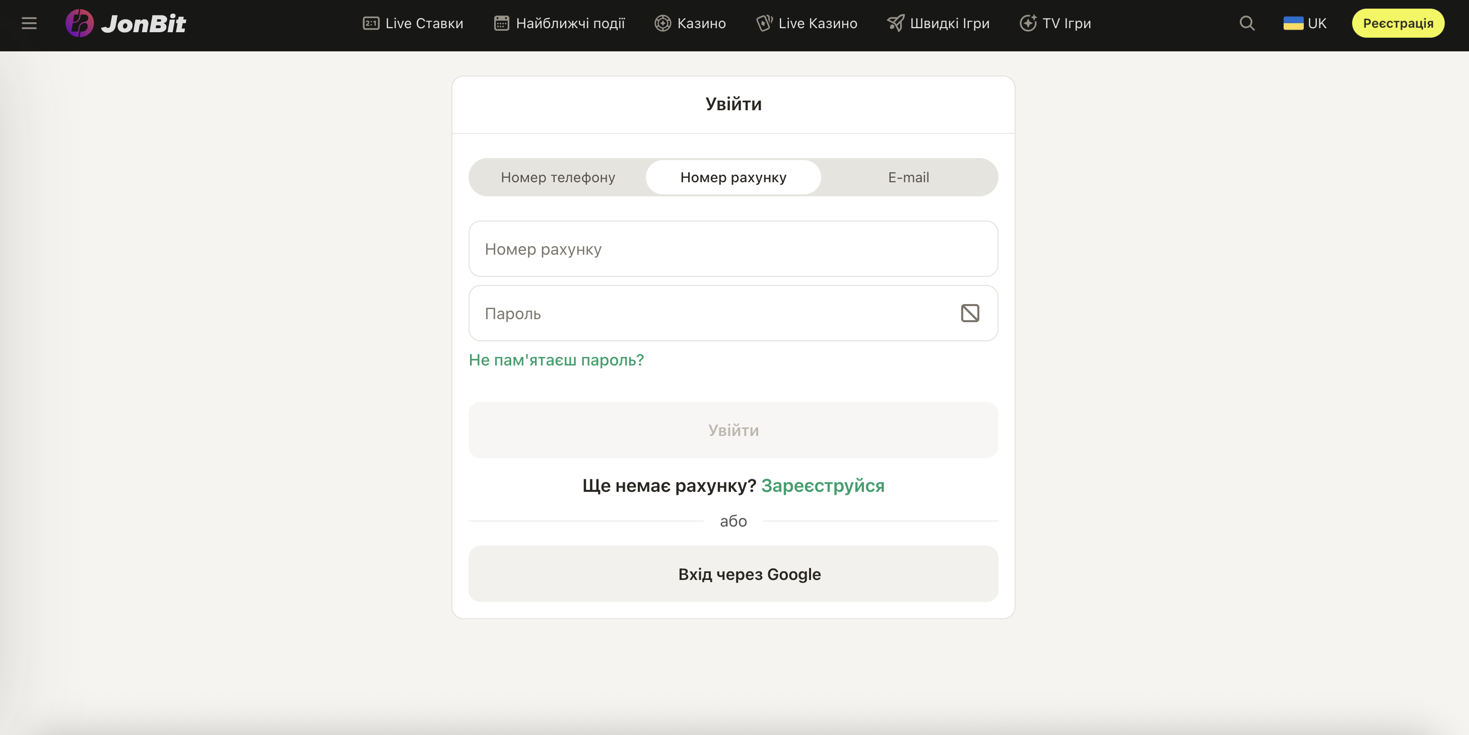Open the hamburger menu
This screenshot has width=1469, height=735.
[x=29, y=23]
